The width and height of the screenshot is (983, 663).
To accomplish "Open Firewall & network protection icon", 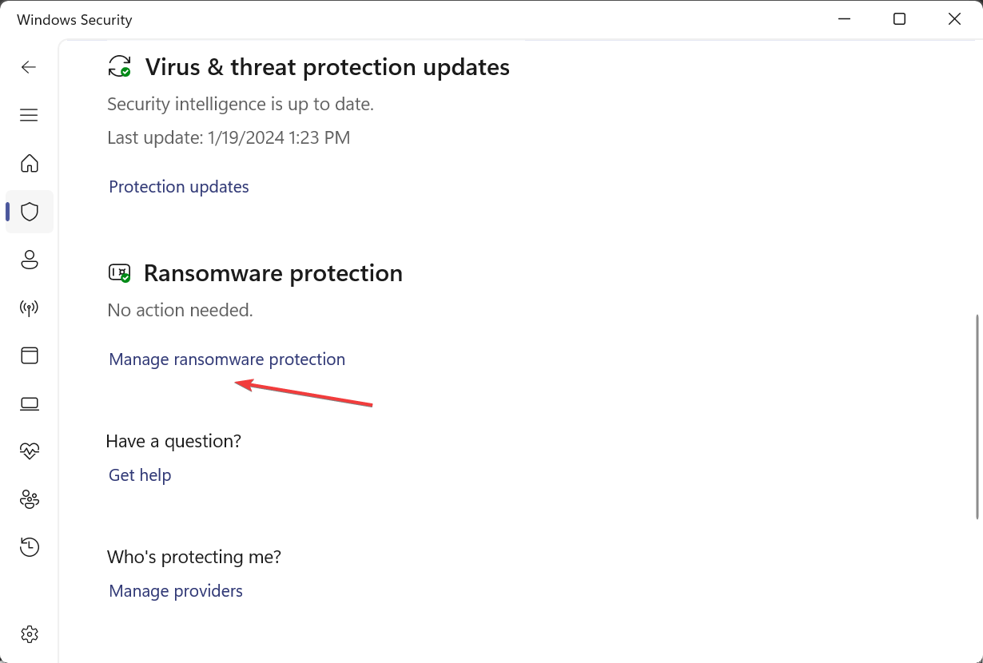I will [x=30, y=308].
